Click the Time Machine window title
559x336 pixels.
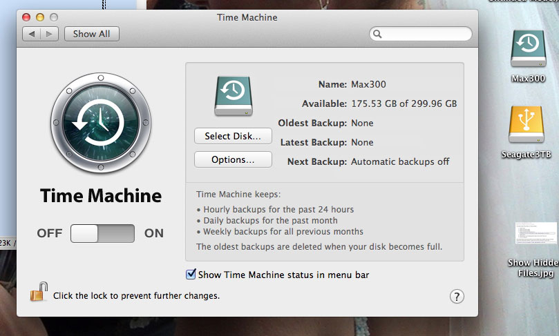click(247, 17)
